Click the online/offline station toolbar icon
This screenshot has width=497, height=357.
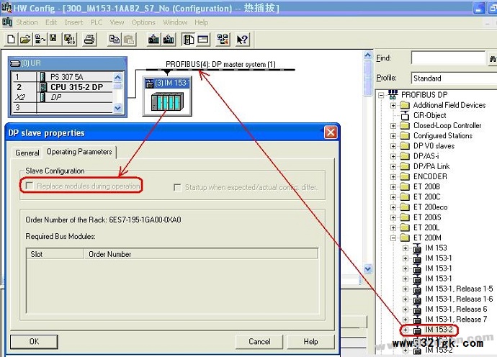click(x=40, y=40)
